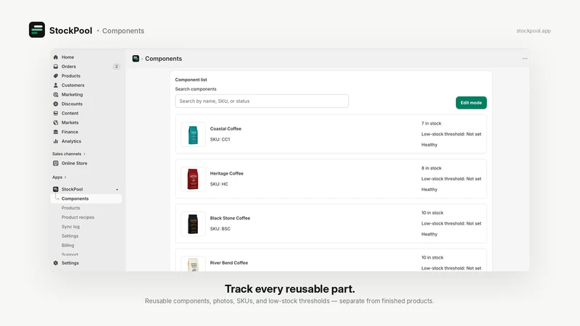Screen dimensions: 580x326
Task: Click the 7 in stock value
Action: point(431,123)
